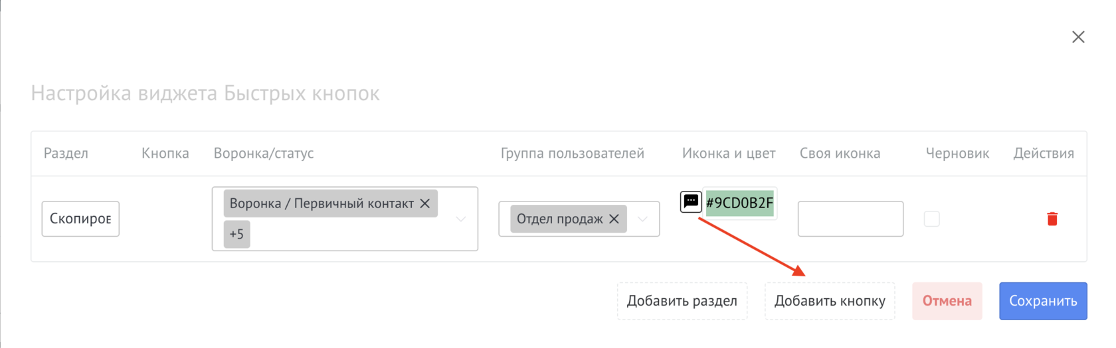The image size is (1116, 348).
Task: Expand the Воронка/статус dropdown chevron
Action: (460, 219)
